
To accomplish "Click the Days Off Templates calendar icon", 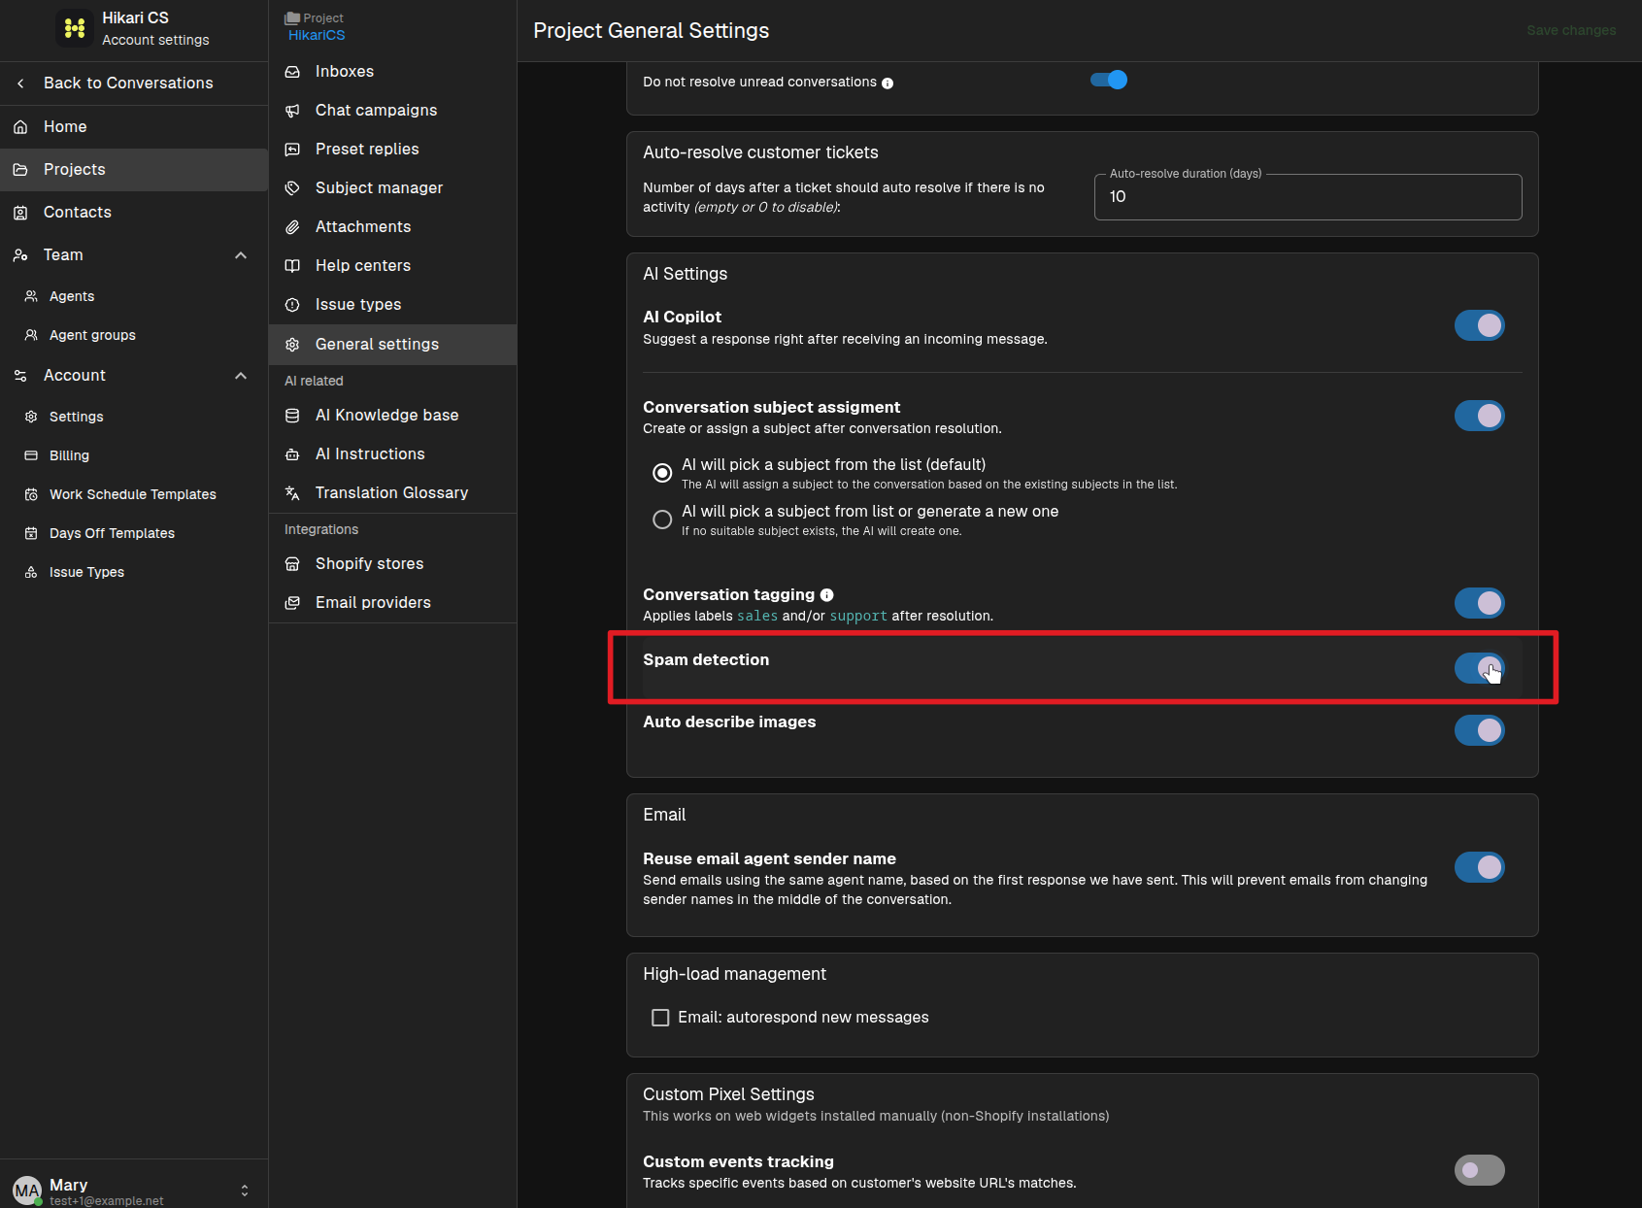I will (31, 533).
